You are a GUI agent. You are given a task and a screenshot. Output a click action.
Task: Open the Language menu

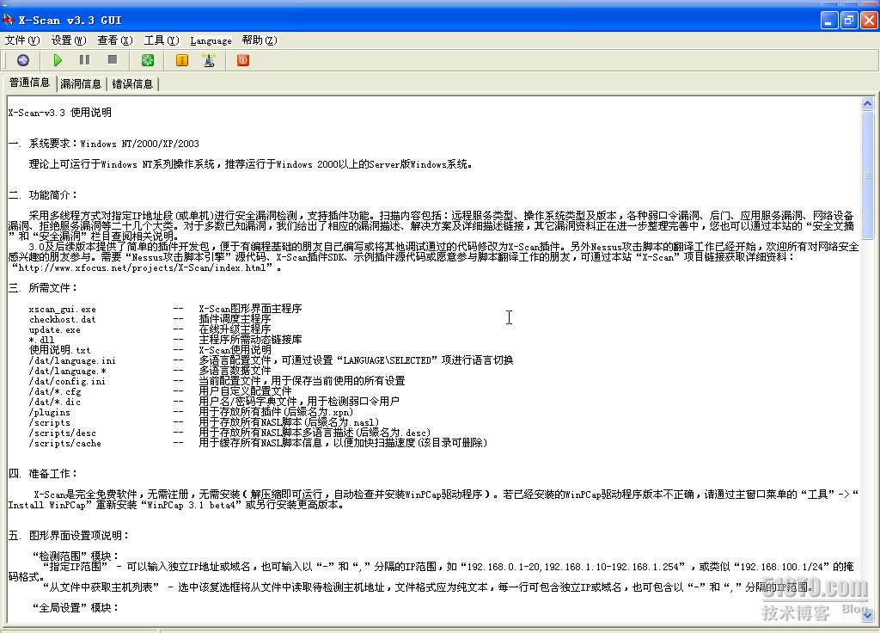(211, 40)
